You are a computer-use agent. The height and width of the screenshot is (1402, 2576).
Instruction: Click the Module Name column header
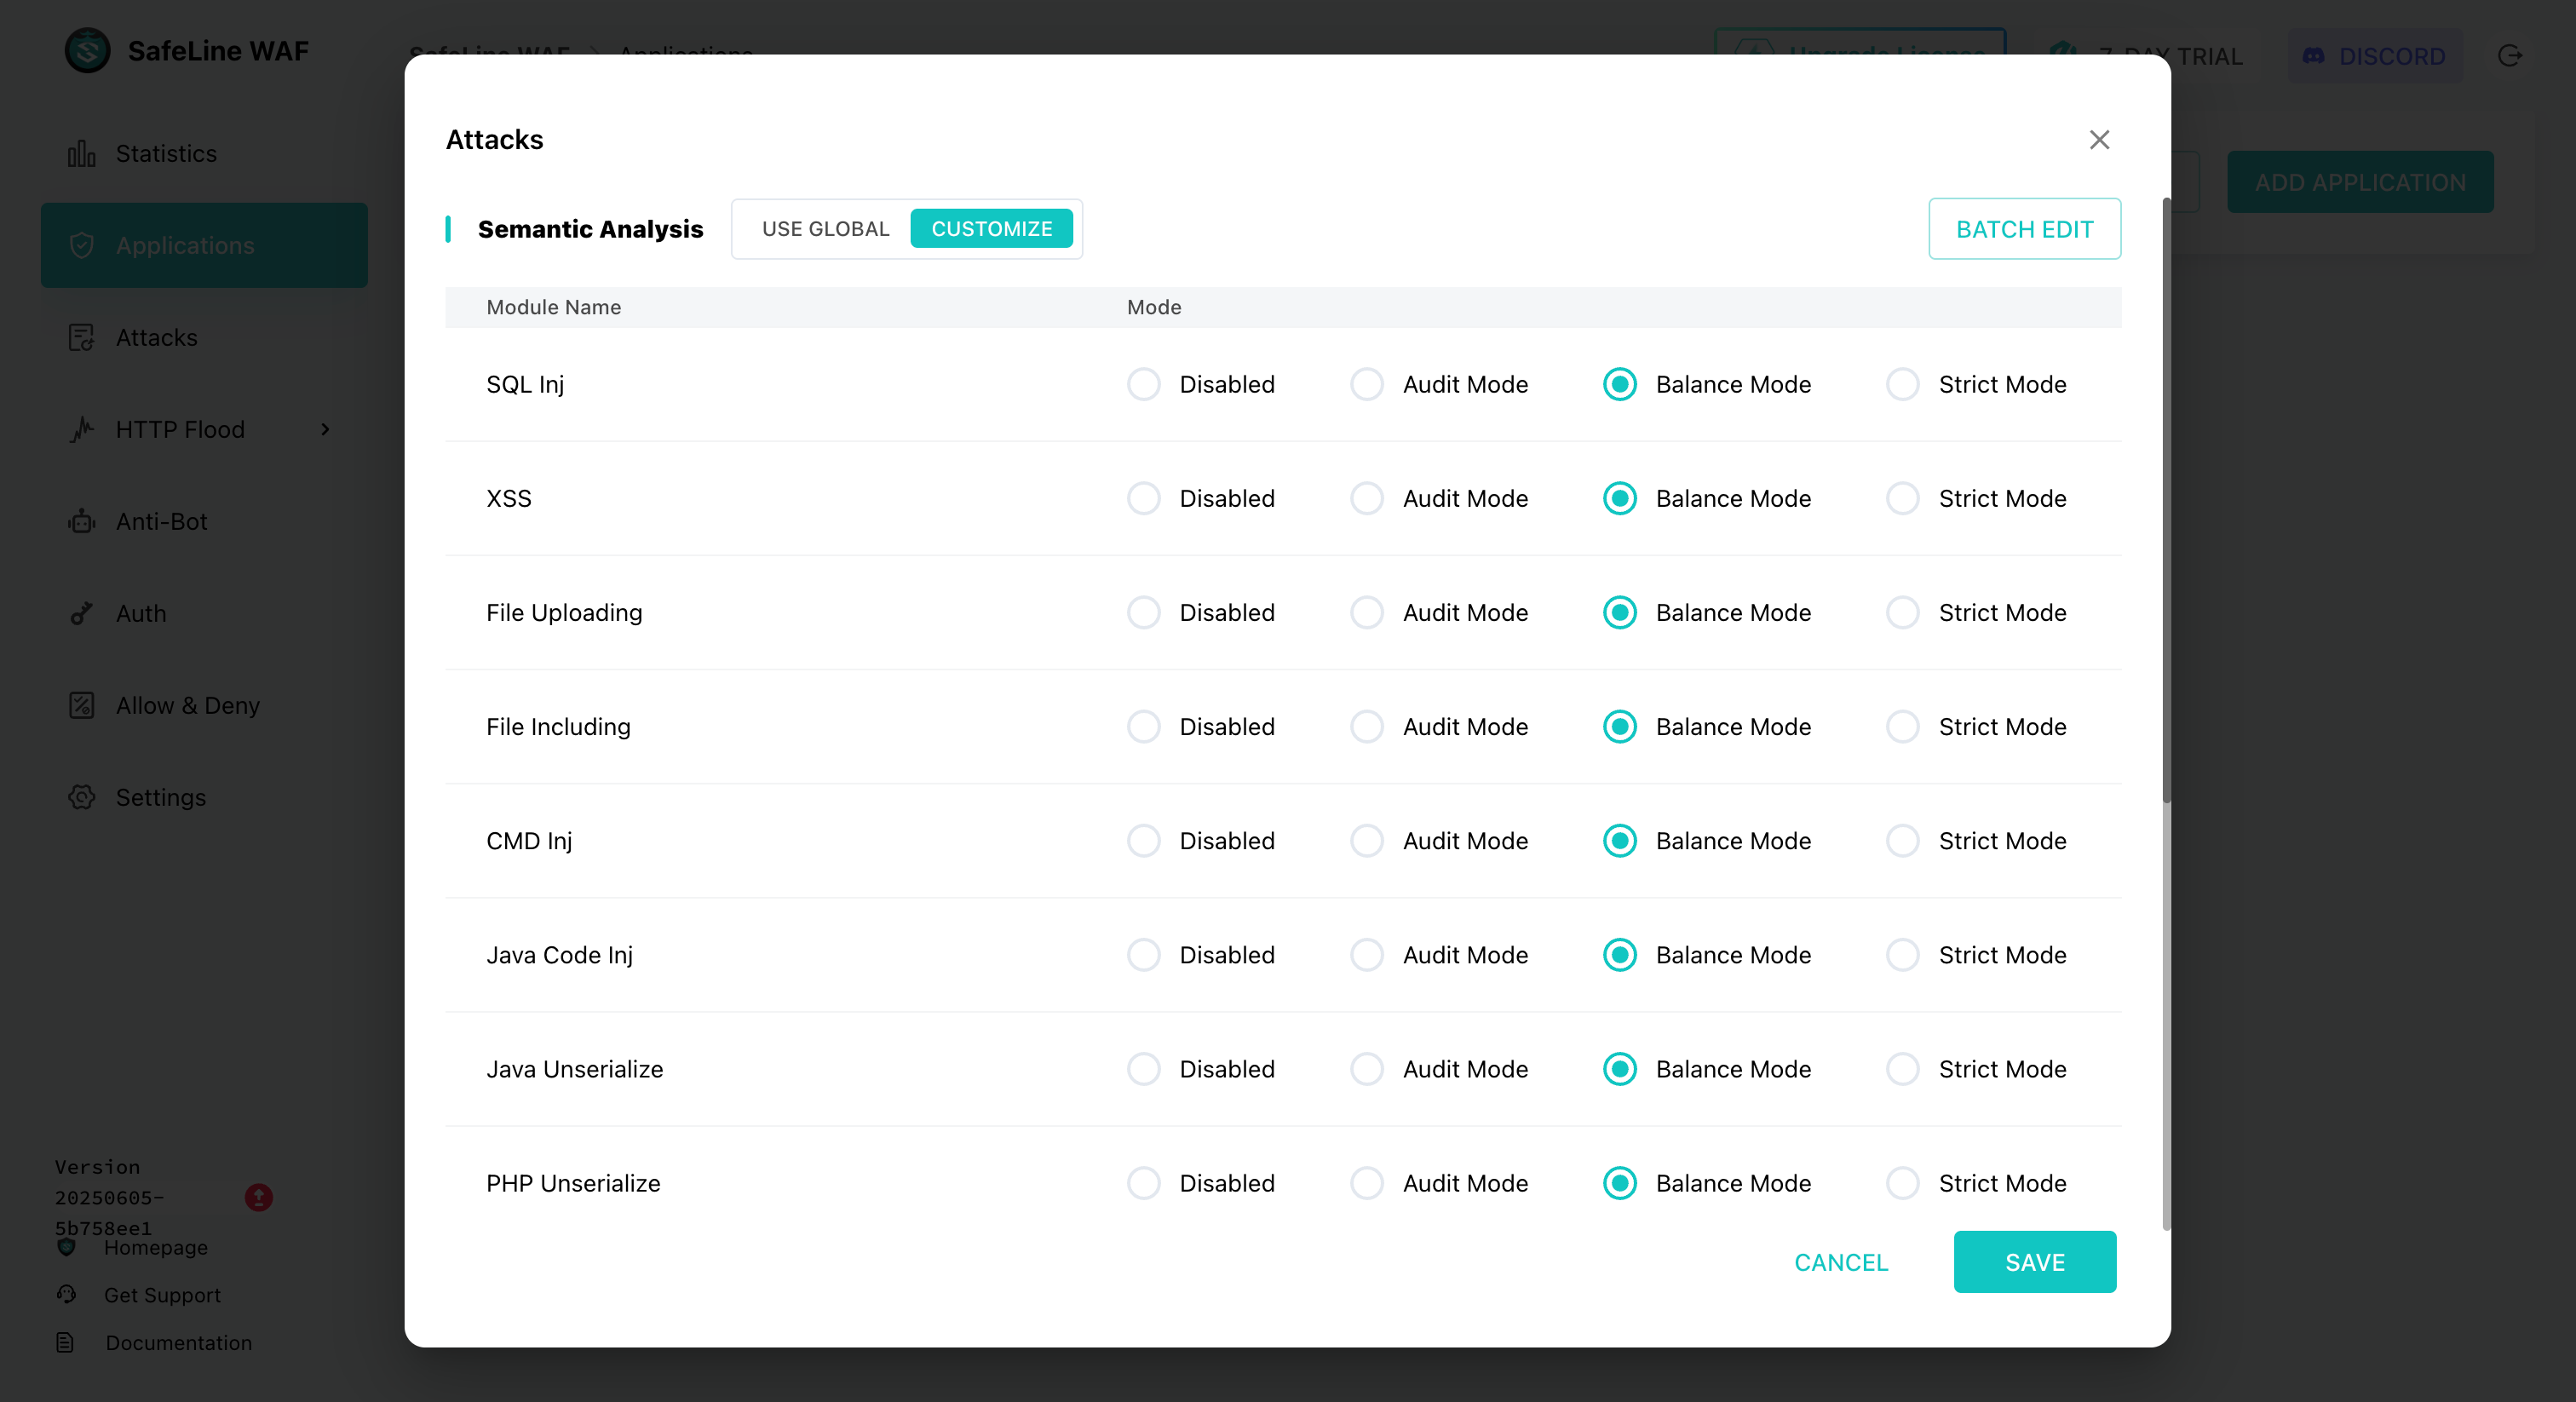pos(553,307)
